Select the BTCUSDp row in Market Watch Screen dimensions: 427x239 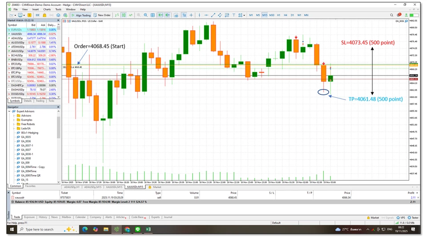(x=32, y=77)
